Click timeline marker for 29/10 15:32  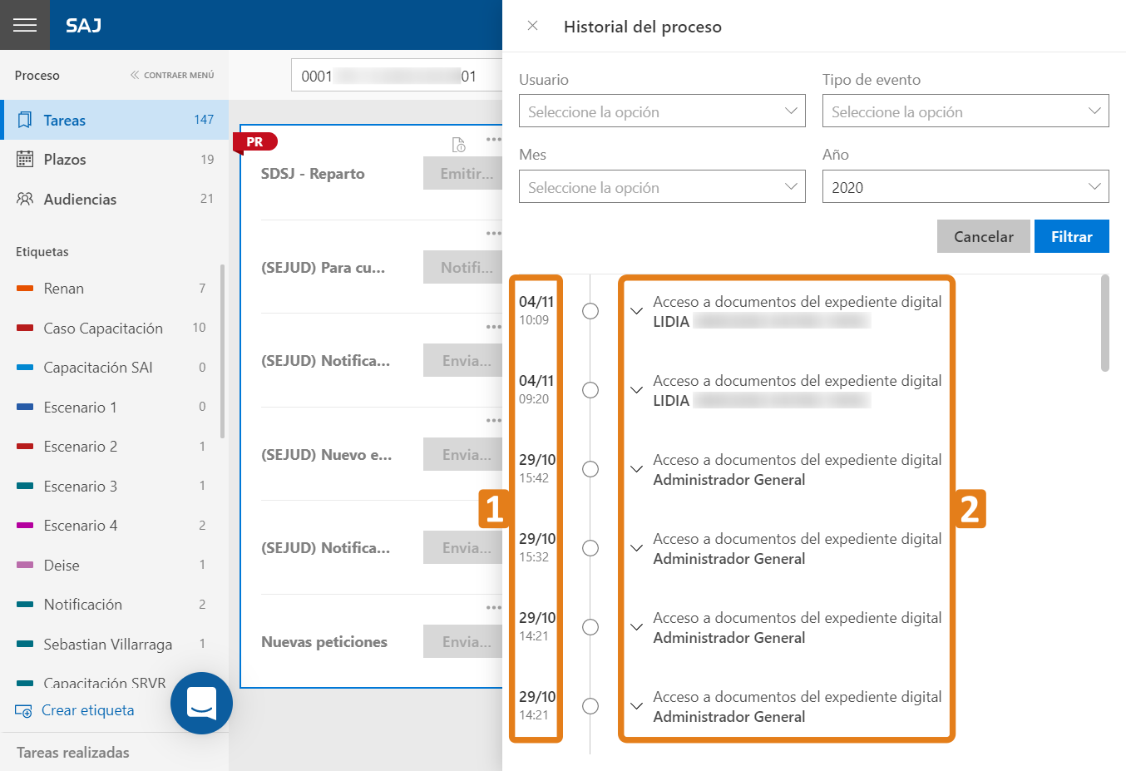590,548
